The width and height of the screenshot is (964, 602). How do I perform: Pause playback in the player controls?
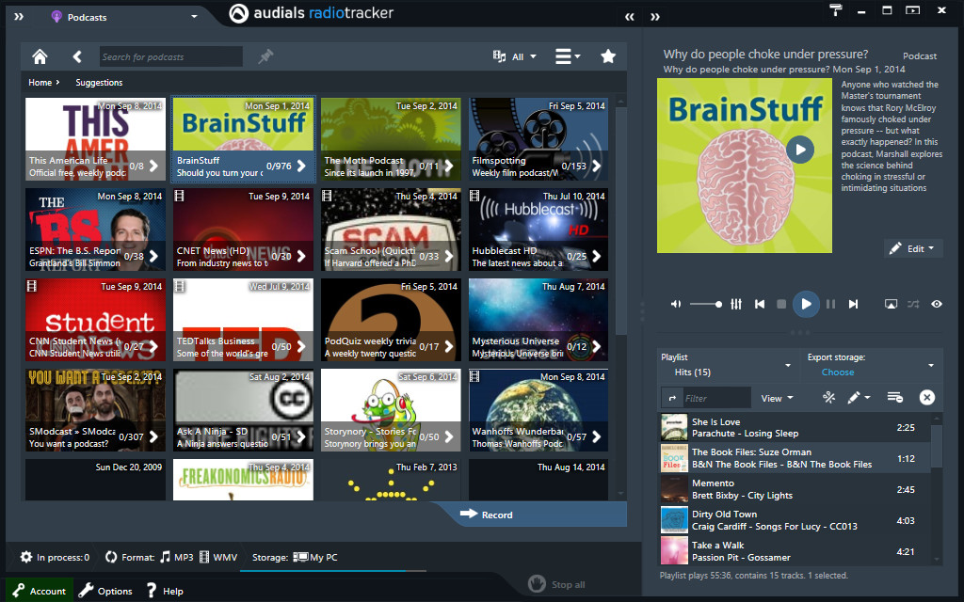tap(830, 304)
